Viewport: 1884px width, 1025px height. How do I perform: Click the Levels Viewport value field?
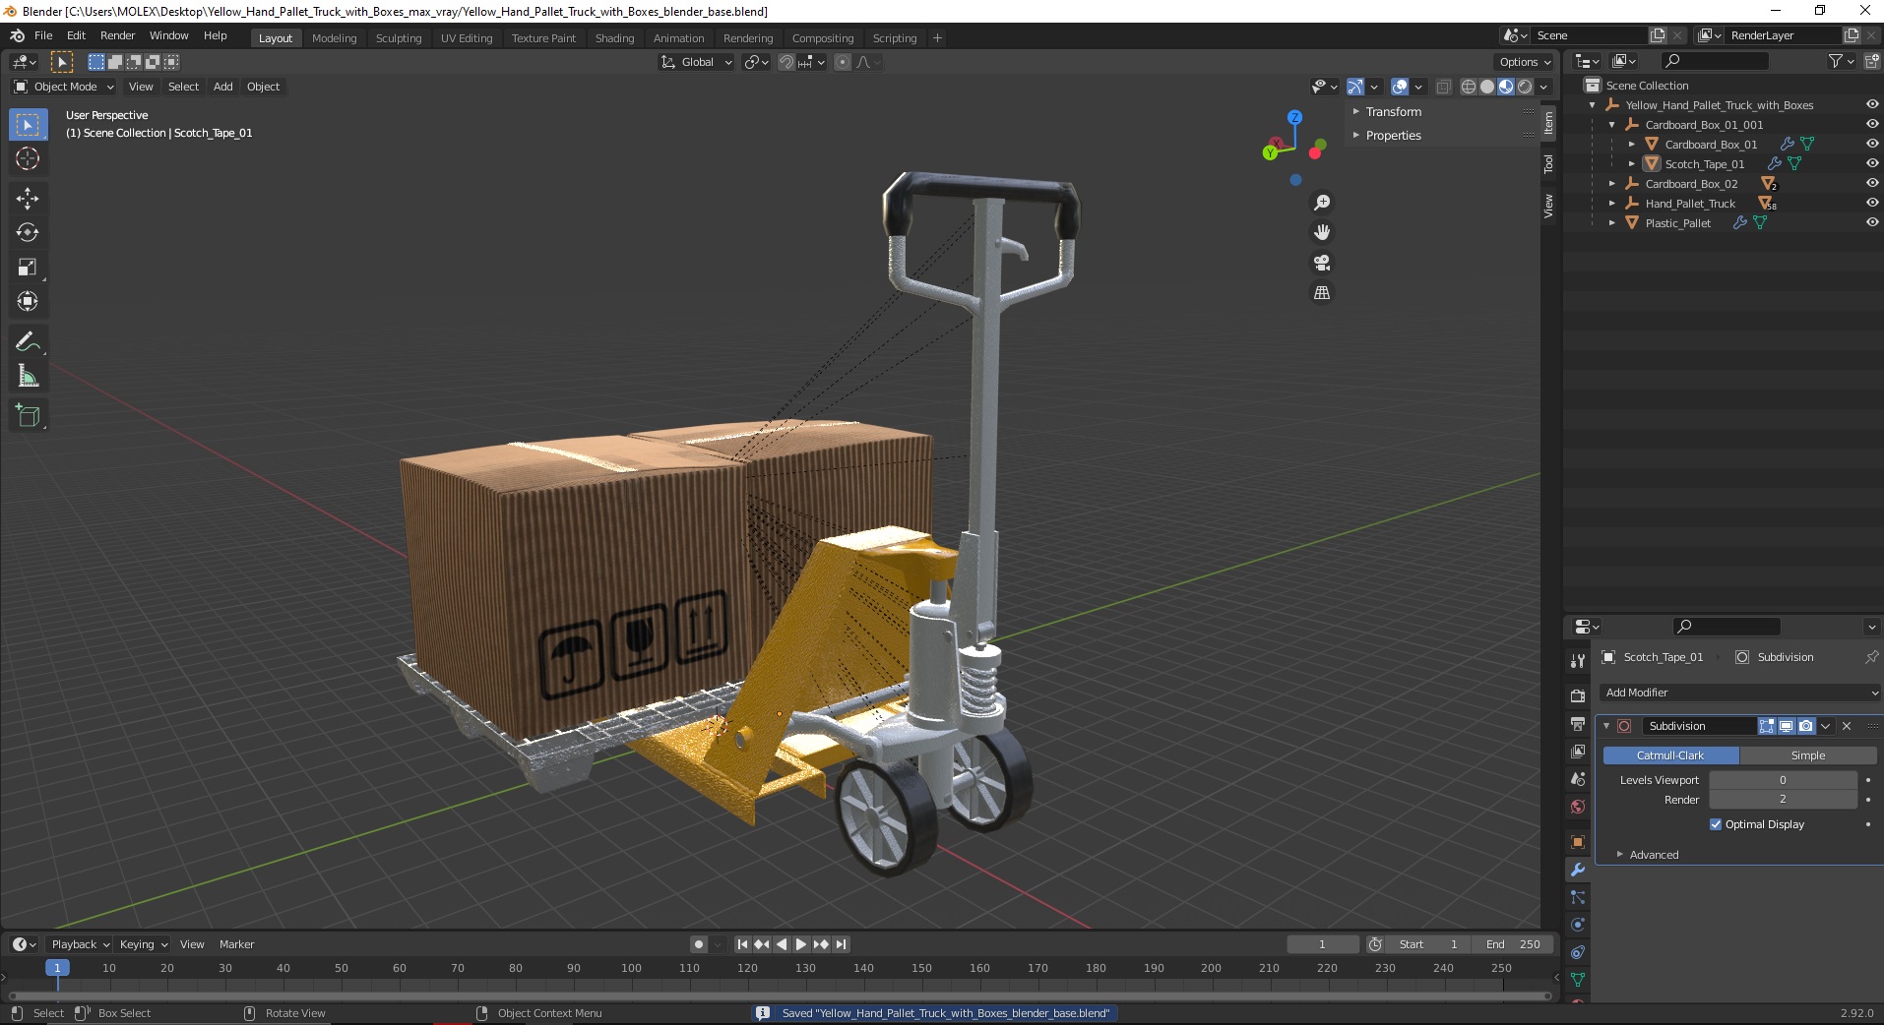point(1783,780)
